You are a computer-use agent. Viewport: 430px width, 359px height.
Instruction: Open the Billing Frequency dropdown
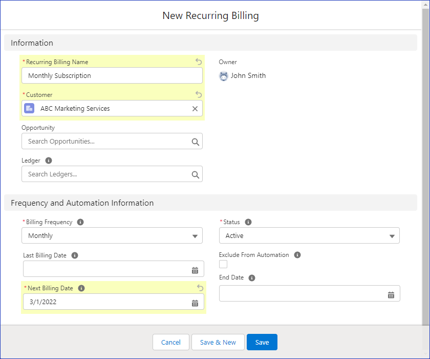112,236
